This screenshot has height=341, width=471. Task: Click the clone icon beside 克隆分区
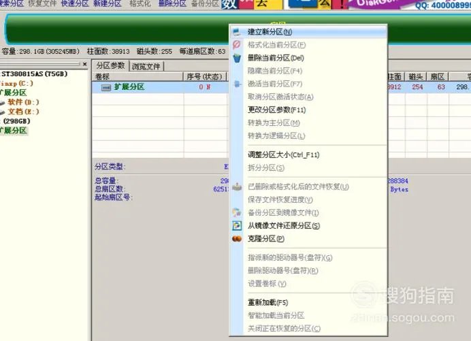click(237, 239)
